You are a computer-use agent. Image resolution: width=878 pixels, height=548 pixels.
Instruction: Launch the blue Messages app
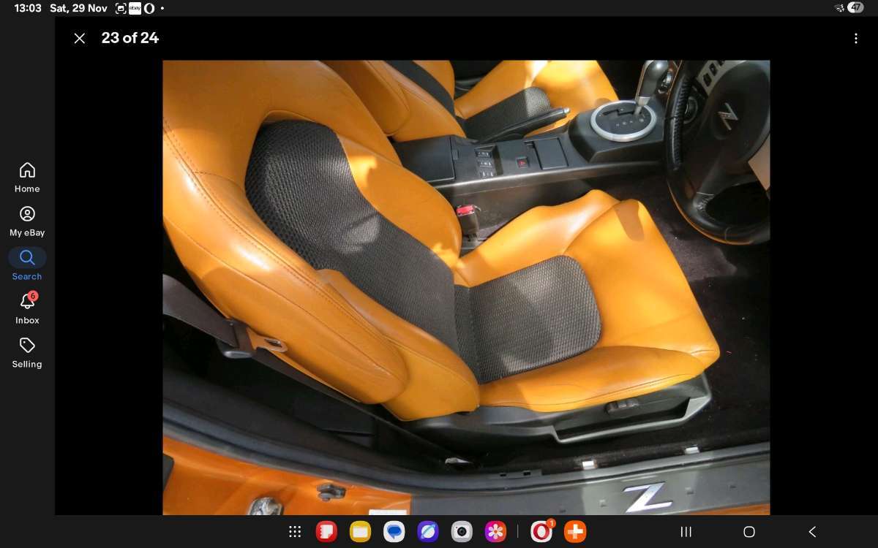pyautogui.click(x=394, y=532)
